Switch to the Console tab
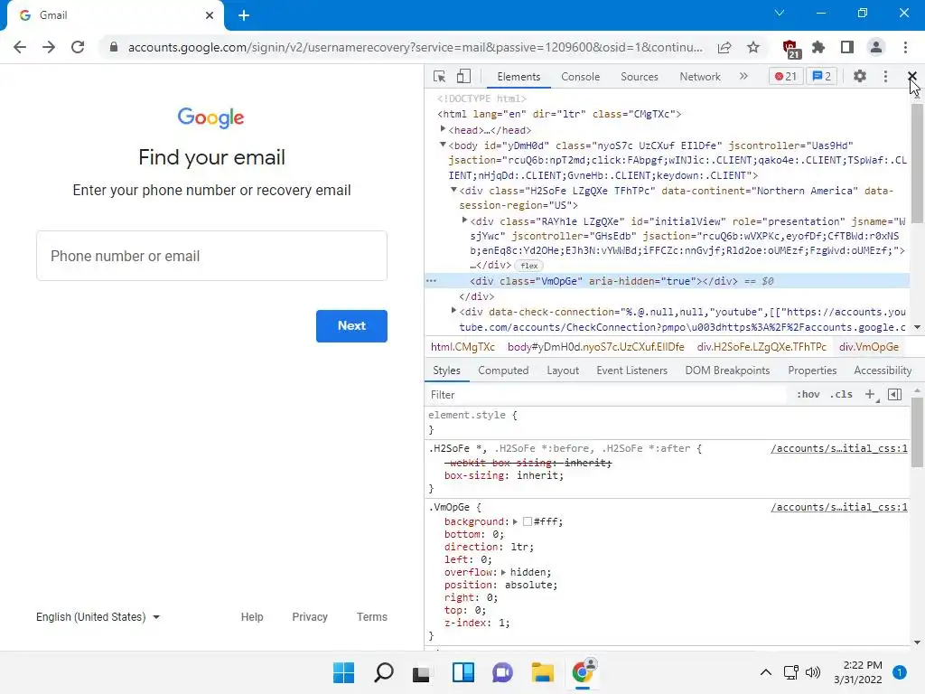The image size is (925, 694). [580, 77]
